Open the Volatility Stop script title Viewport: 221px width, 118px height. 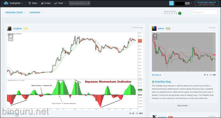[x=163, y=82]
